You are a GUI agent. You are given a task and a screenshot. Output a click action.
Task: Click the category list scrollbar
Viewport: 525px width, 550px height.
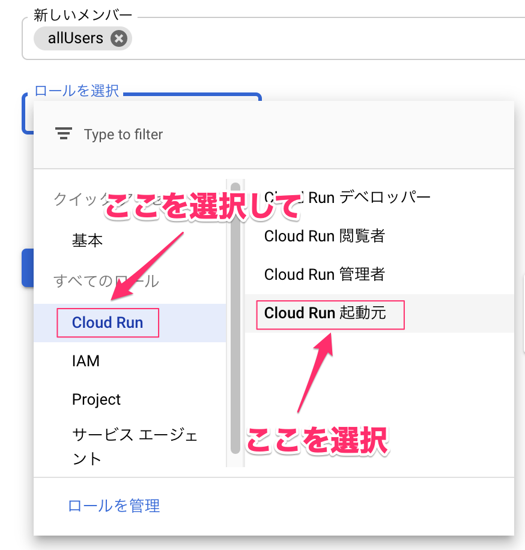click(235, 318)
